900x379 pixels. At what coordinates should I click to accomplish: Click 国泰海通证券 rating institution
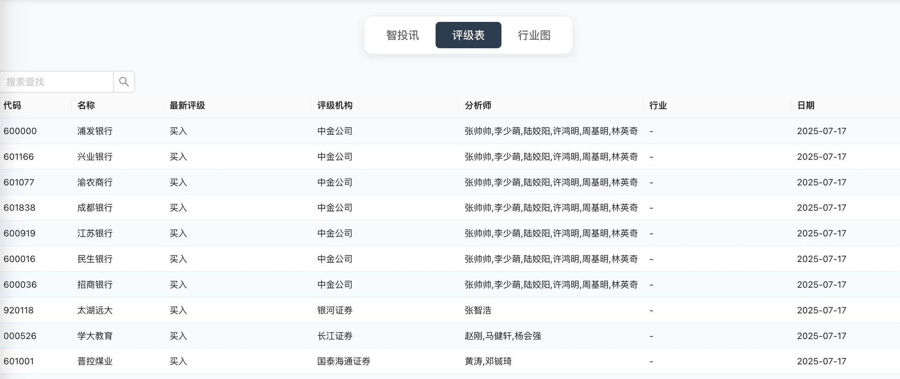click(344, 361)
